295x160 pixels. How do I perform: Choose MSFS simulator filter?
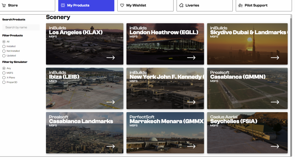(4, 73)
